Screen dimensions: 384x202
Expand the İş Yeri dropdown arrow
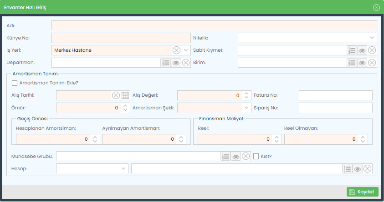click(x=186, y=50)
